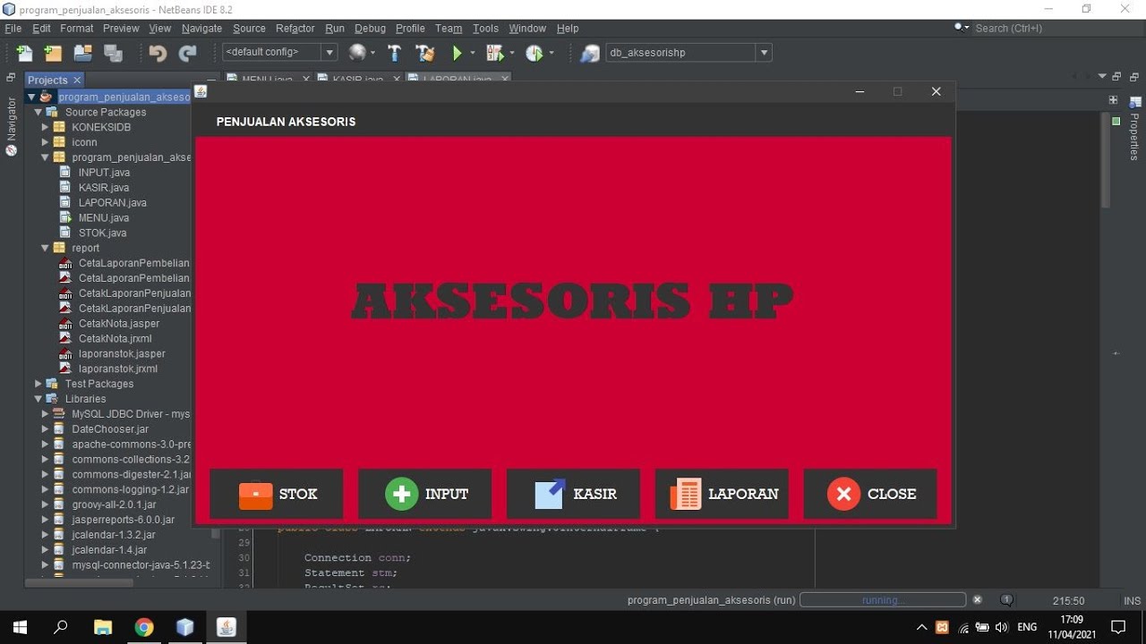1146x644 pixels.
Task: Click the KASIR button
Action: pos(574,494)
